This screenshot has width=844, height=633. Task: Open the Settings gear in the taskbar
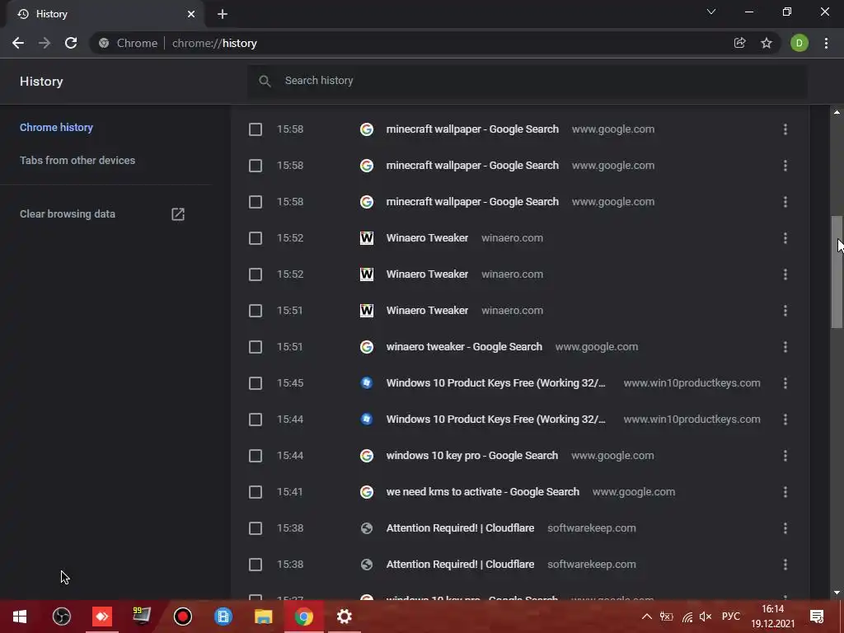[x=344, y=617]
